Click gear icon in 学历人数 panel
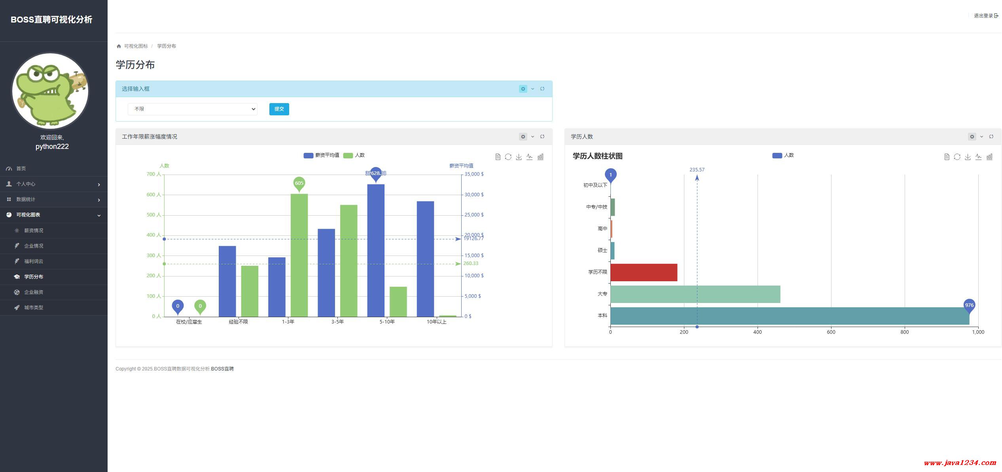Viewport: 1002px width, 472px height. coord(972,137)
